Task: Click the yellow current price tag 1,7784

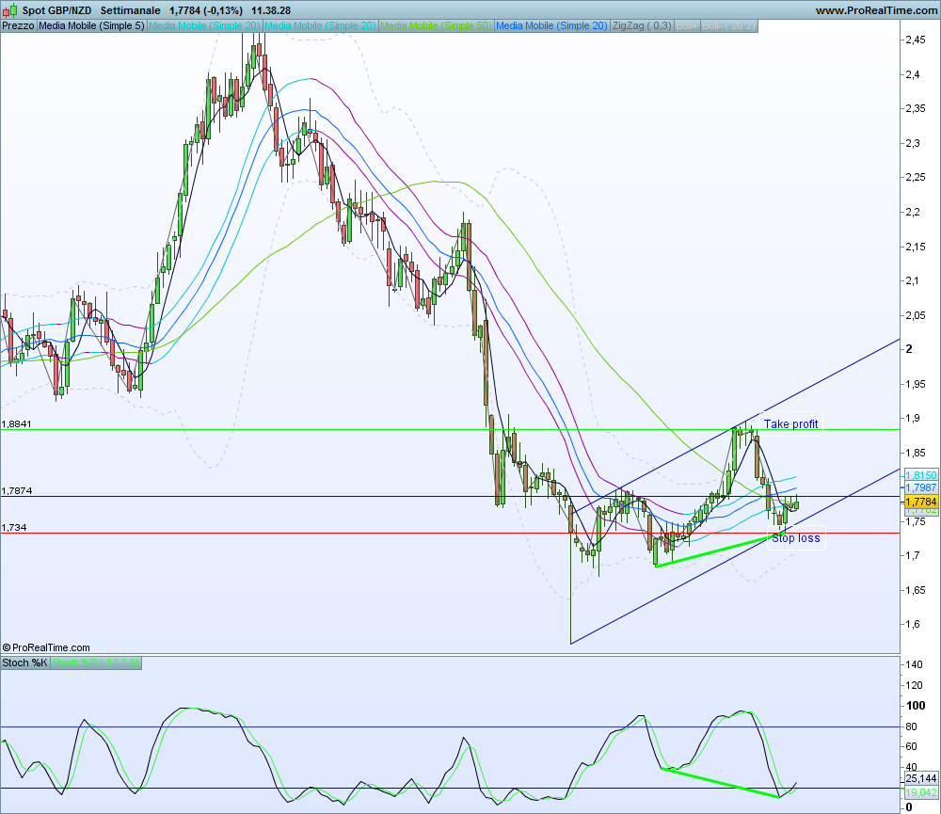Action: pyautogui.click(x=920, y=503)
